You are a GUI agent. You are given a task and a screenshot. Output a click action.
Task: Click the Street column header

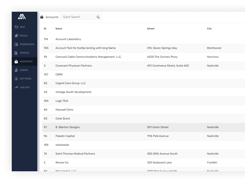(151, 29)
